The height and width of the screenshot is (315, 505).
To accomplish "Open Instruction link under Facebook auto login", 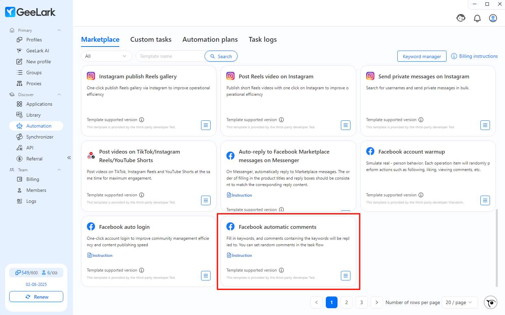I will click(100, 255).
